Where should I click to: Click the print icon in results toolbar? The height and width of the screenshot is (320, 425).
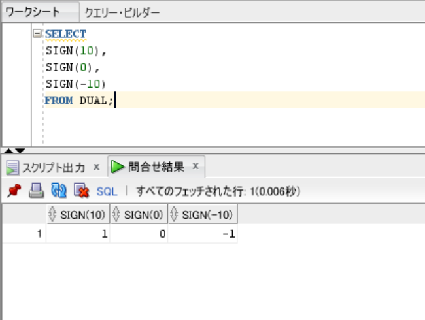point(36,191)
